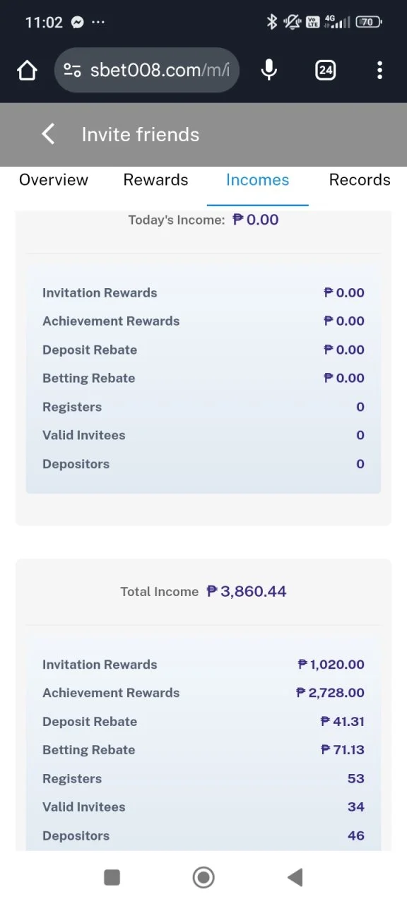407x904 pixels.
Task: Open the tab switcher showing 24 tabs
Action: coord(326,70)
